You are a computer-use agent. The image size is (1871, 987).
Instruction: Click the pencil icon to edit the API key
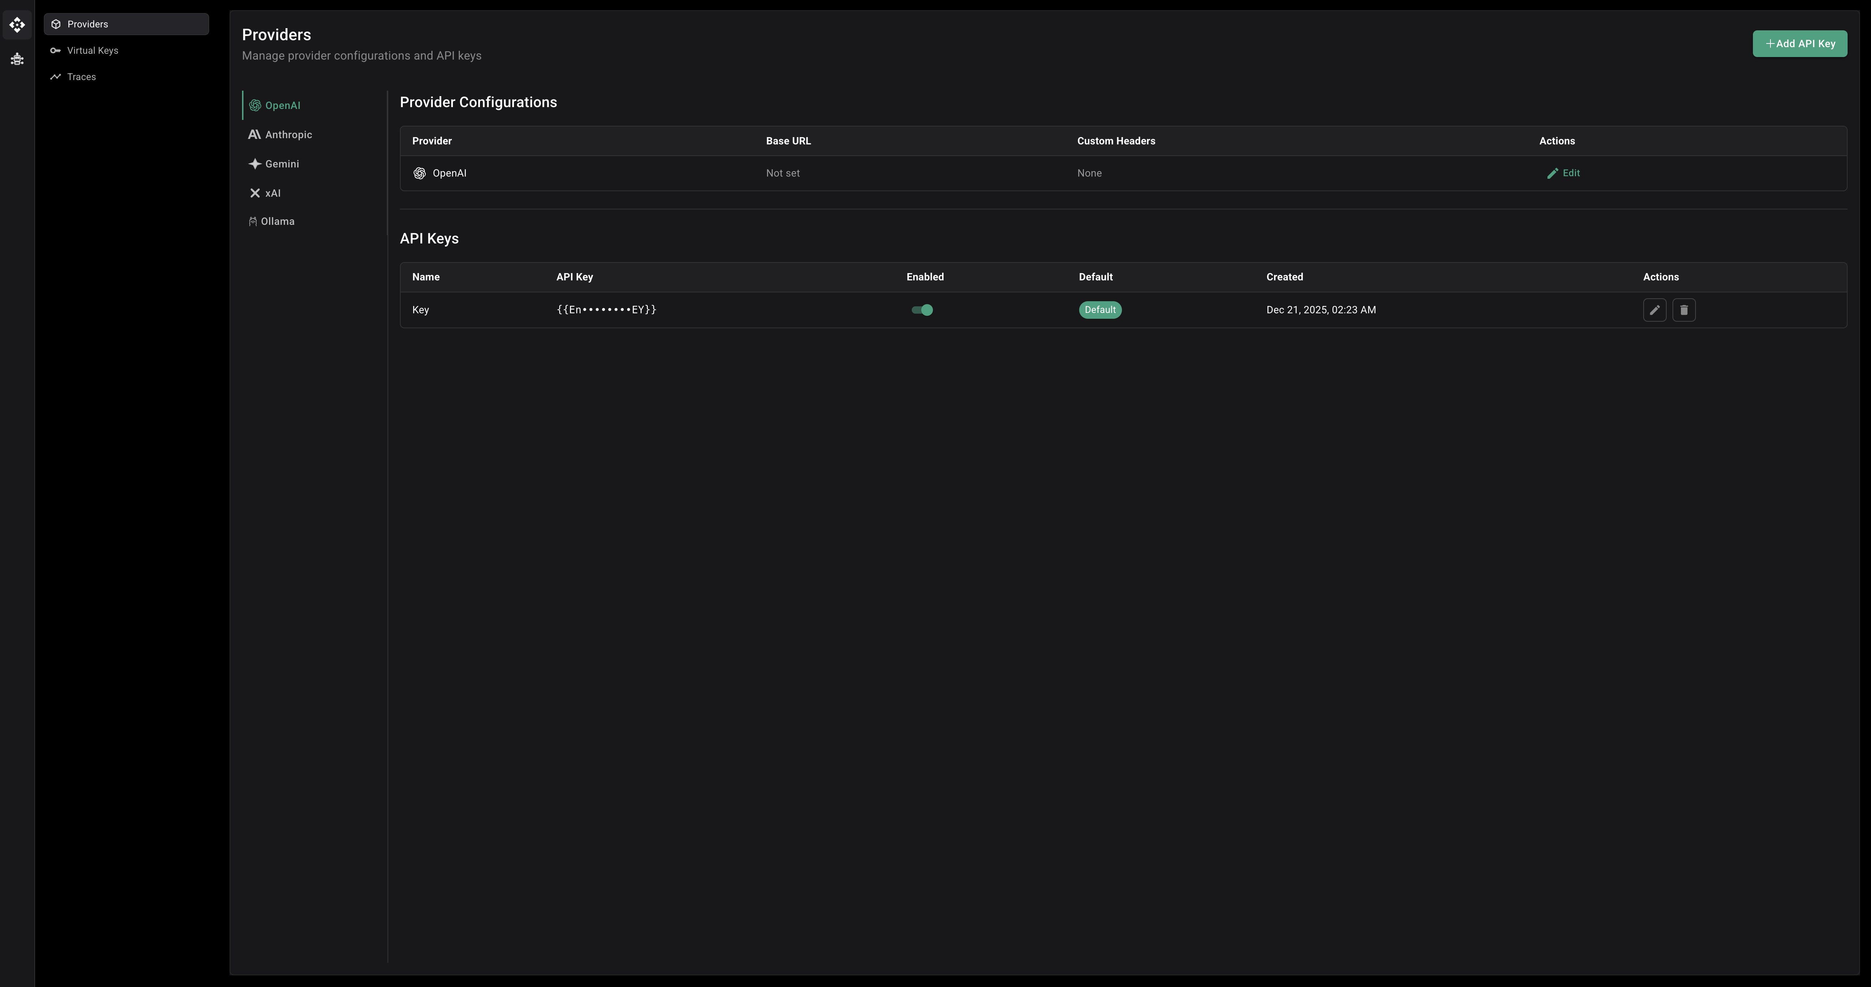click(x=1655, y=310)
